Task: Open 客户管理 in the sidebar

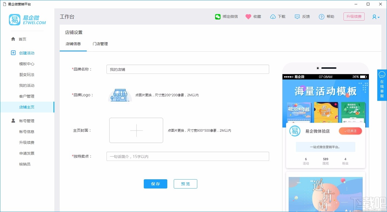Action: coord(27,96)
